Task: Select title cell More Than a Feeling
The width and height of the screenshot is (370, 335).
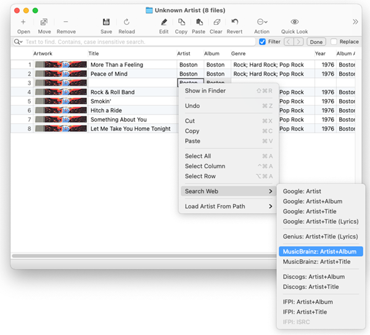Action: (133, 65)
